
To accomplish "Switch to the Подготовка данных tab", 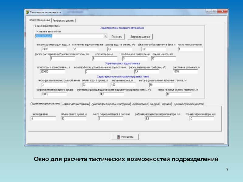I will click(40, 20).
